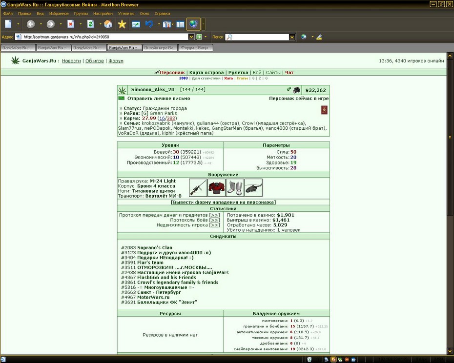This screenshot has height=363, width=454.
Task: Switch to the Форум browser tab
Action: point(196,48)
